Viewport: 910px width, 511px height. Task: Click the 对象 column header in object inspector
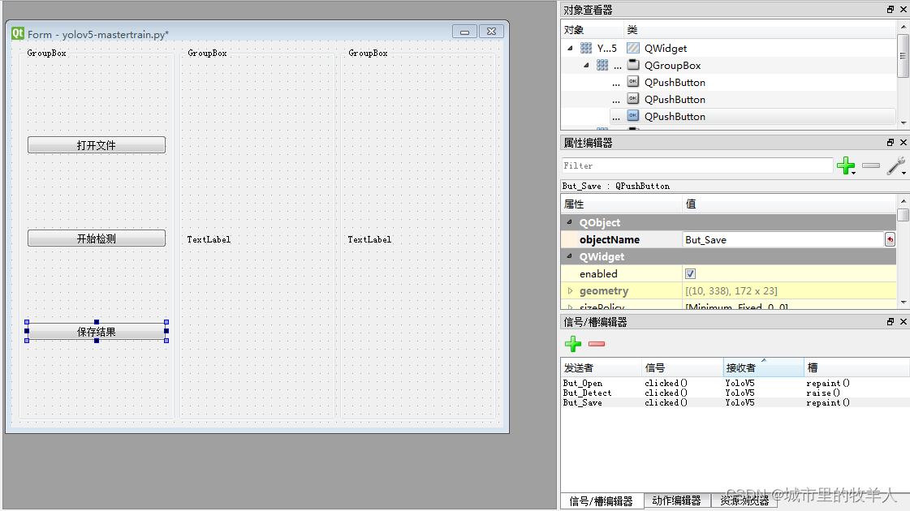(593, 29)
